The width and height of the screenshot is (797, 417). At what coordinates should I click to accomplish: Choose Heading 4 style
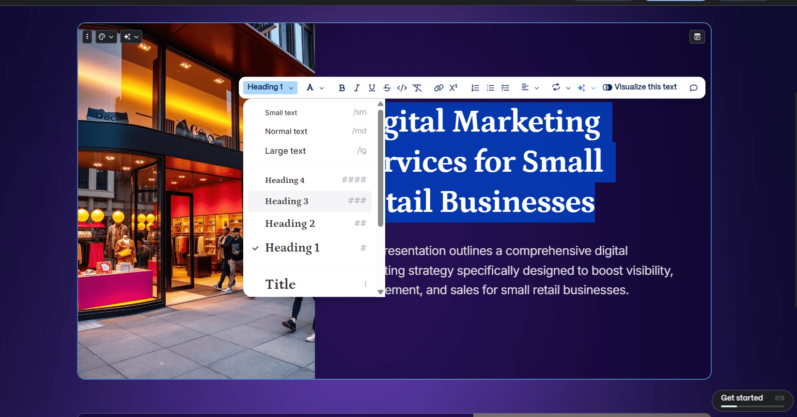tap(310, 180)
